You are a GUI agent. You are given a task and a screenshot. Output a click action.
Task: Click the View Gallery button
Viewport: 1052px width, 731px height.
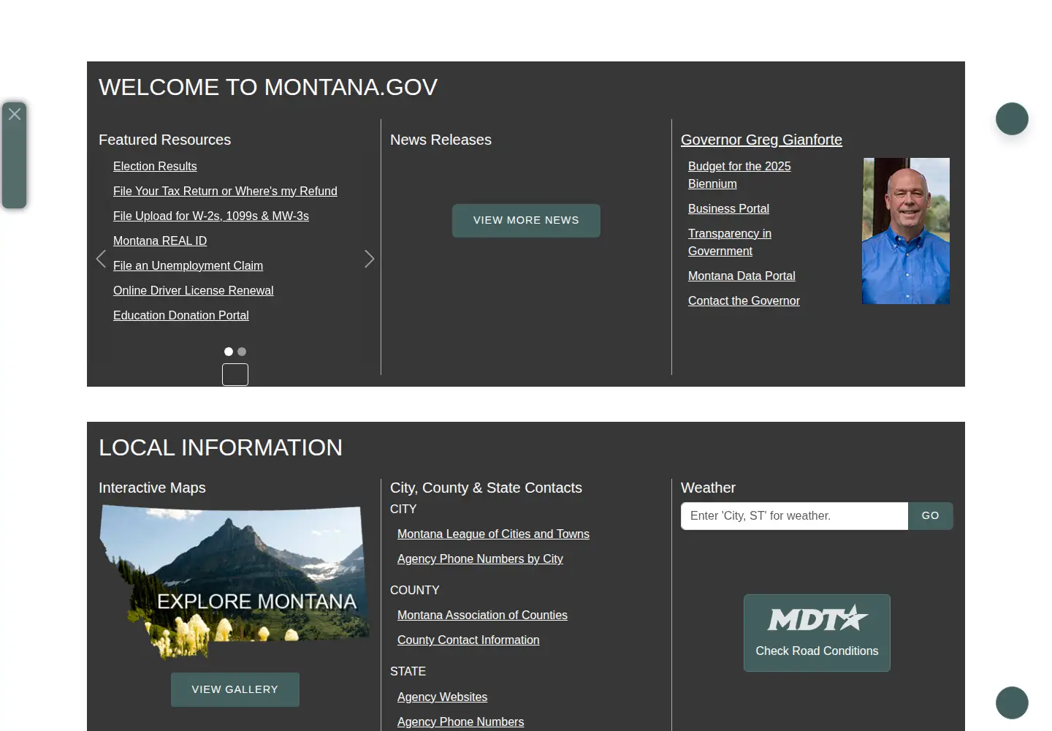click(235, 689)
